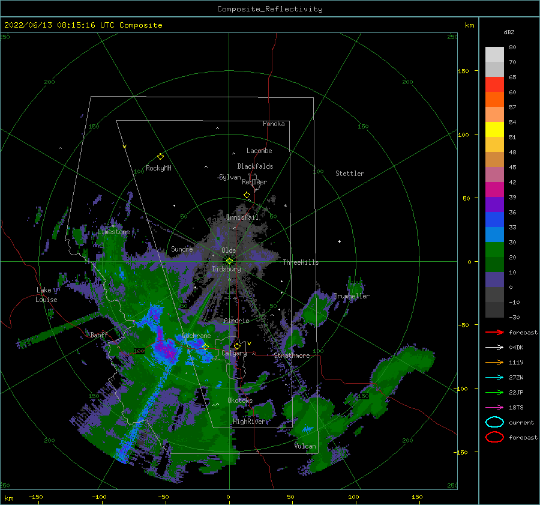Click the lightest gray 80-70 dBZ swatch
The height and width of the screenshot is (505, 540).
(x=494, y=55)
